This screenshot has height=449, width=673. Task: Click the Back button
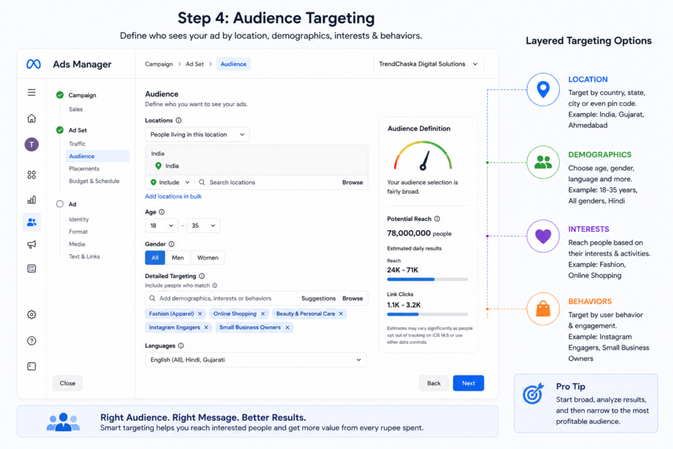coord(434,383)
